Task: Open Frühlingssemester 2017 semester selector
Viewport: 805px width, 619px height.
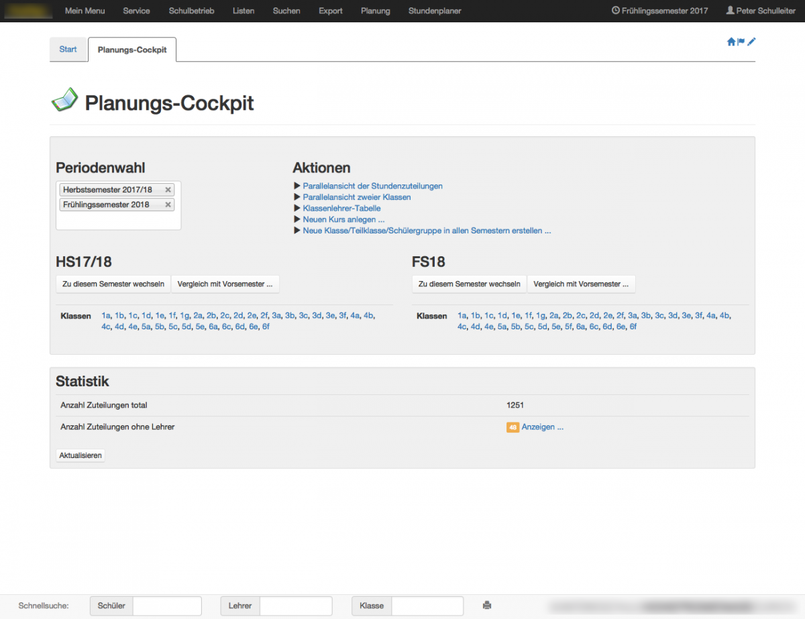Action: click(x=659, y=11)
